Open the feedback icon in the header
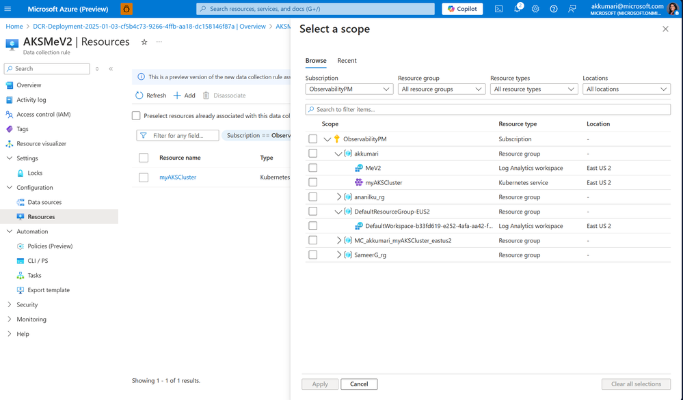 pos(572,9)
